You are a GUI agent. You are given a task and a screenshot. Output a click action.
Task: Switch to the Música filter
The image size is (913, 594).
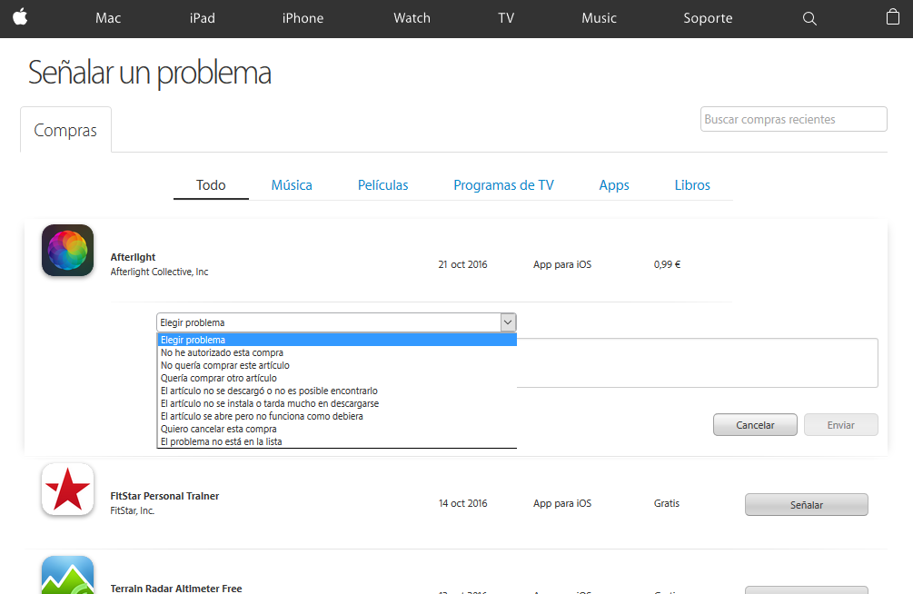pyautogui.click(x=292, y=185)
